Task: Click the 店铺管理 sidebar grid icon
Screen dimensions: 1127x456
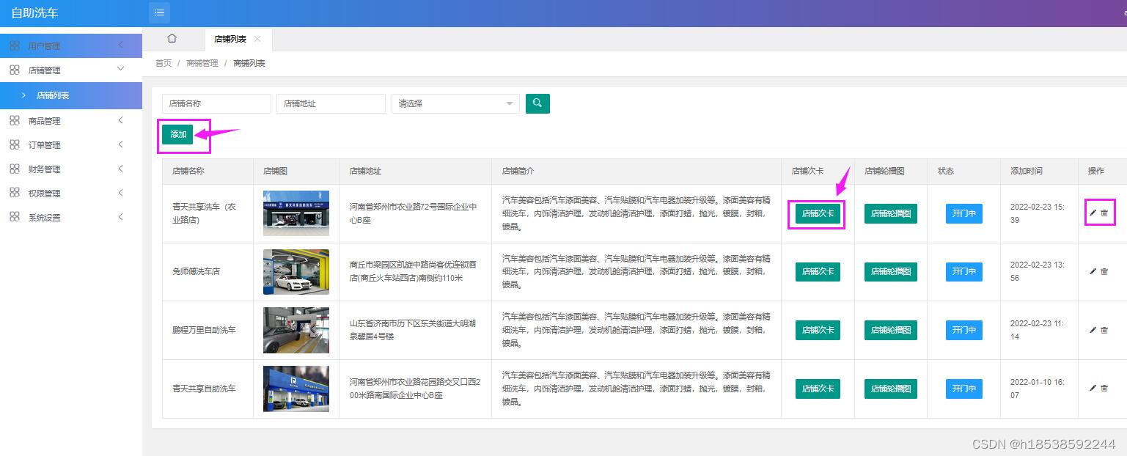Action: coord(15,70)
